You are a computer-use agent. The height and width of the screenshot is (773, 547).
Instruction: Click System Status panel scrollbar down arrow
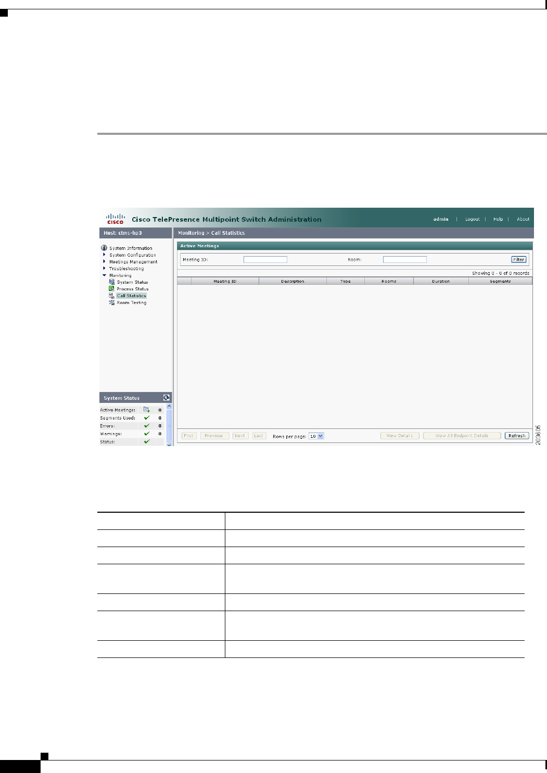click(x=169, y=444)
